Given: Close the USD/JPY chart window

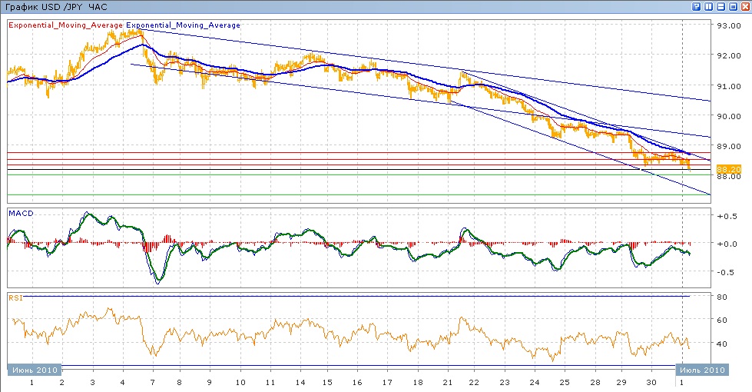Looking at the screenshot, I should tap(744, 6).
